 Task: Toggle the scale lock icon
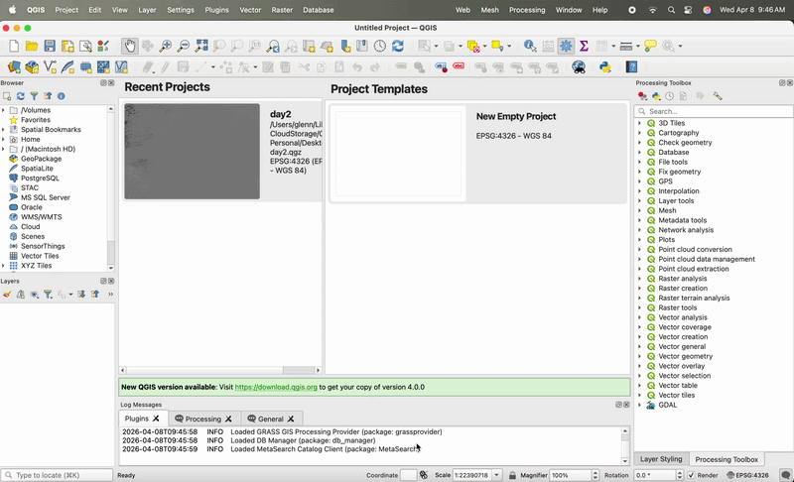pos(512,475)
